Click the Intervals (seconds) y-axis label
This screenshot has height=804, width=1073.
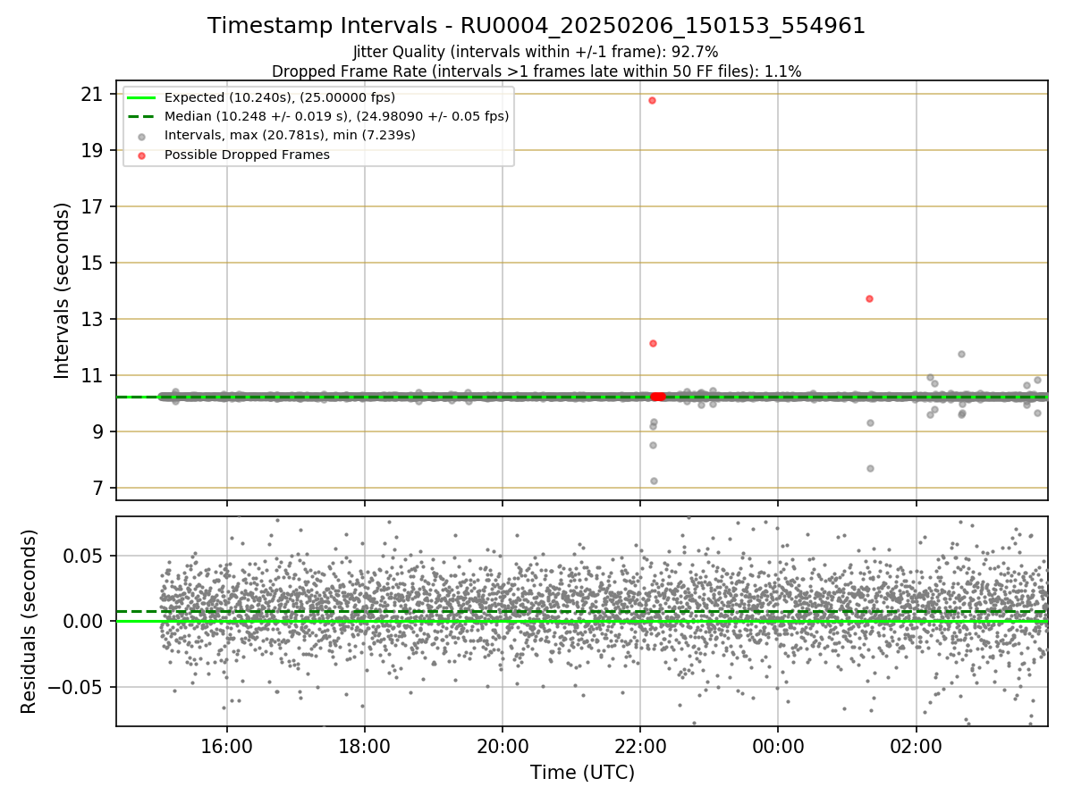pyautogui.click(x=62, y=290)
